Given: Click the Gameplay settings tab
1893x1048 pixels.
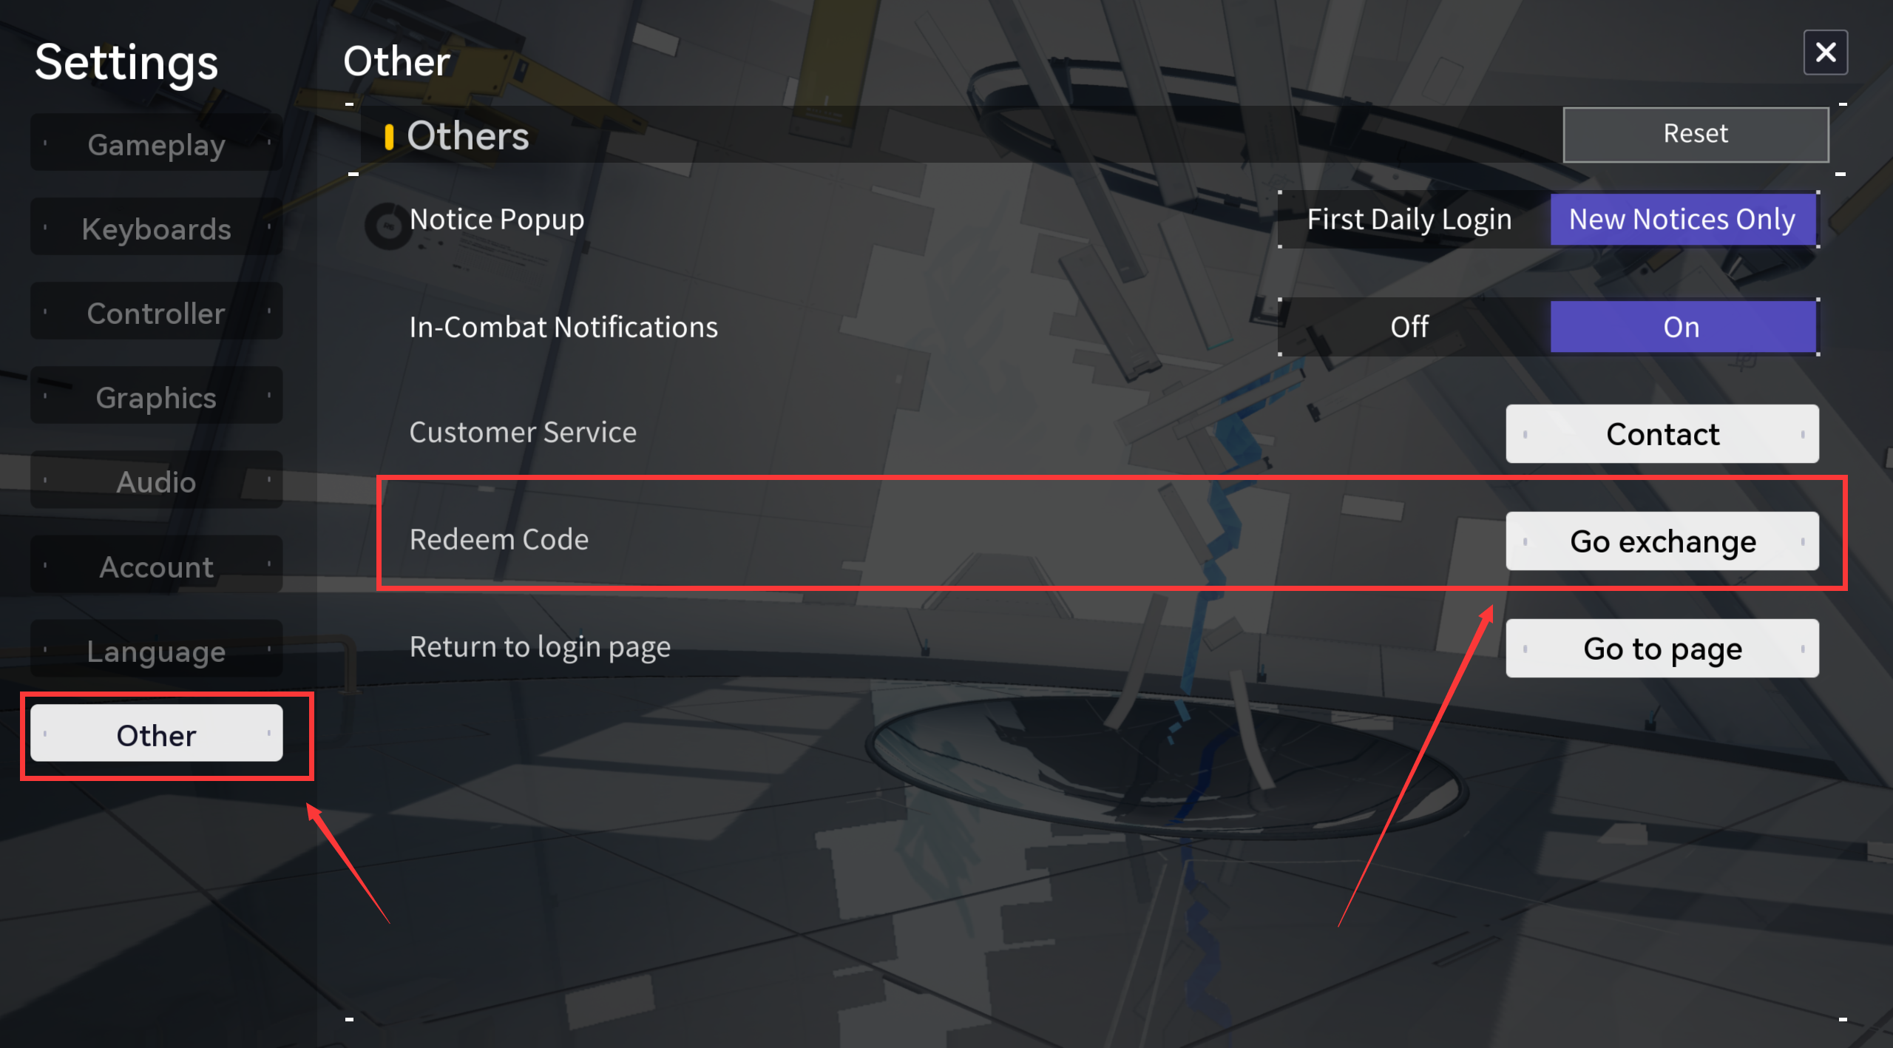Looking at the screenshot, I should coord(155,144).
